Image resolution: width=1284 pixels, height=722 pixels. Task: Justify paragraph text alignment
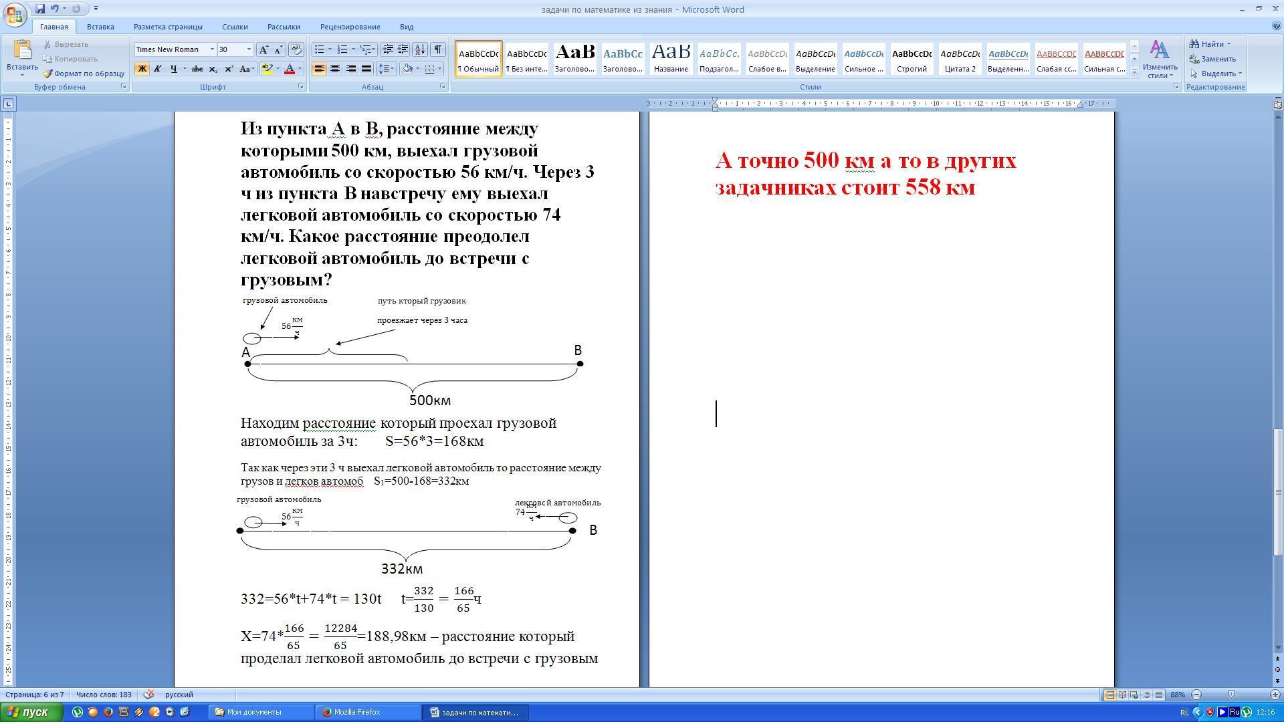(x=366, y=69)
